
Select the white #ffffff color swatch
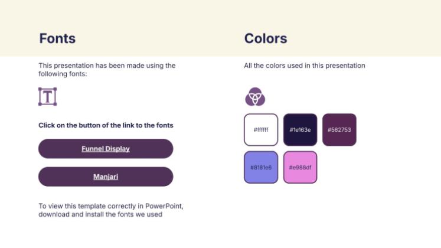pos(261,130)
